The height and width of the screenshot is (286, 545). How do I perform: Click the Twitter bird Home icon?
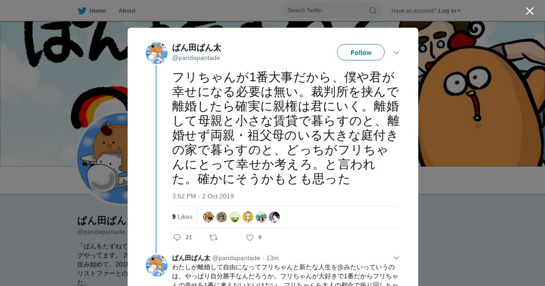point(82,10)
